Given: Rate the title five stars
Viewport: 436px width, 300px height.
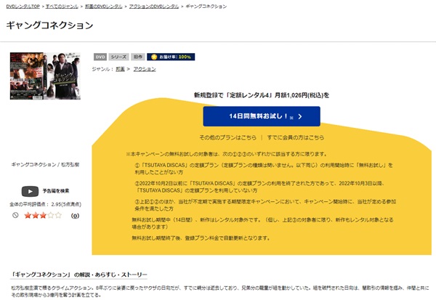Looking at the screenshot, I should coord(58,215).
